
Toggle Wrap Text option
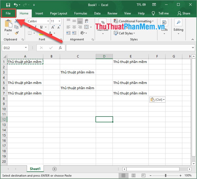coord(87,21)
